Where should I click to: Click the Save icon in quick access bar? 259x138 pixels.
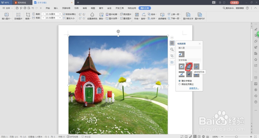pos(17,8)
